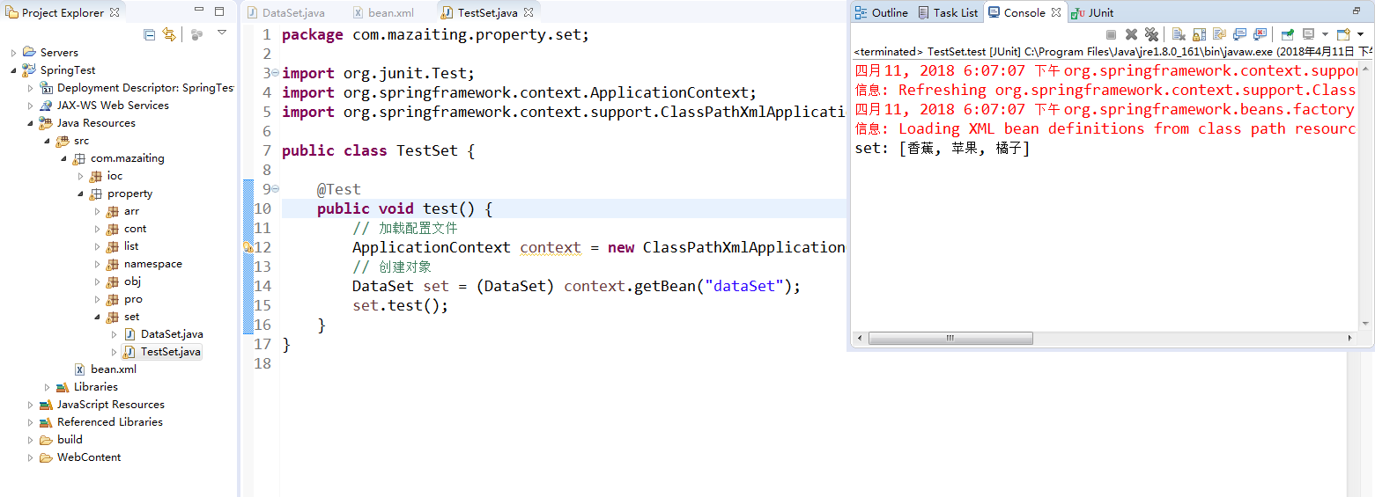Click the WebContent folder icon

tap(46, 457)
